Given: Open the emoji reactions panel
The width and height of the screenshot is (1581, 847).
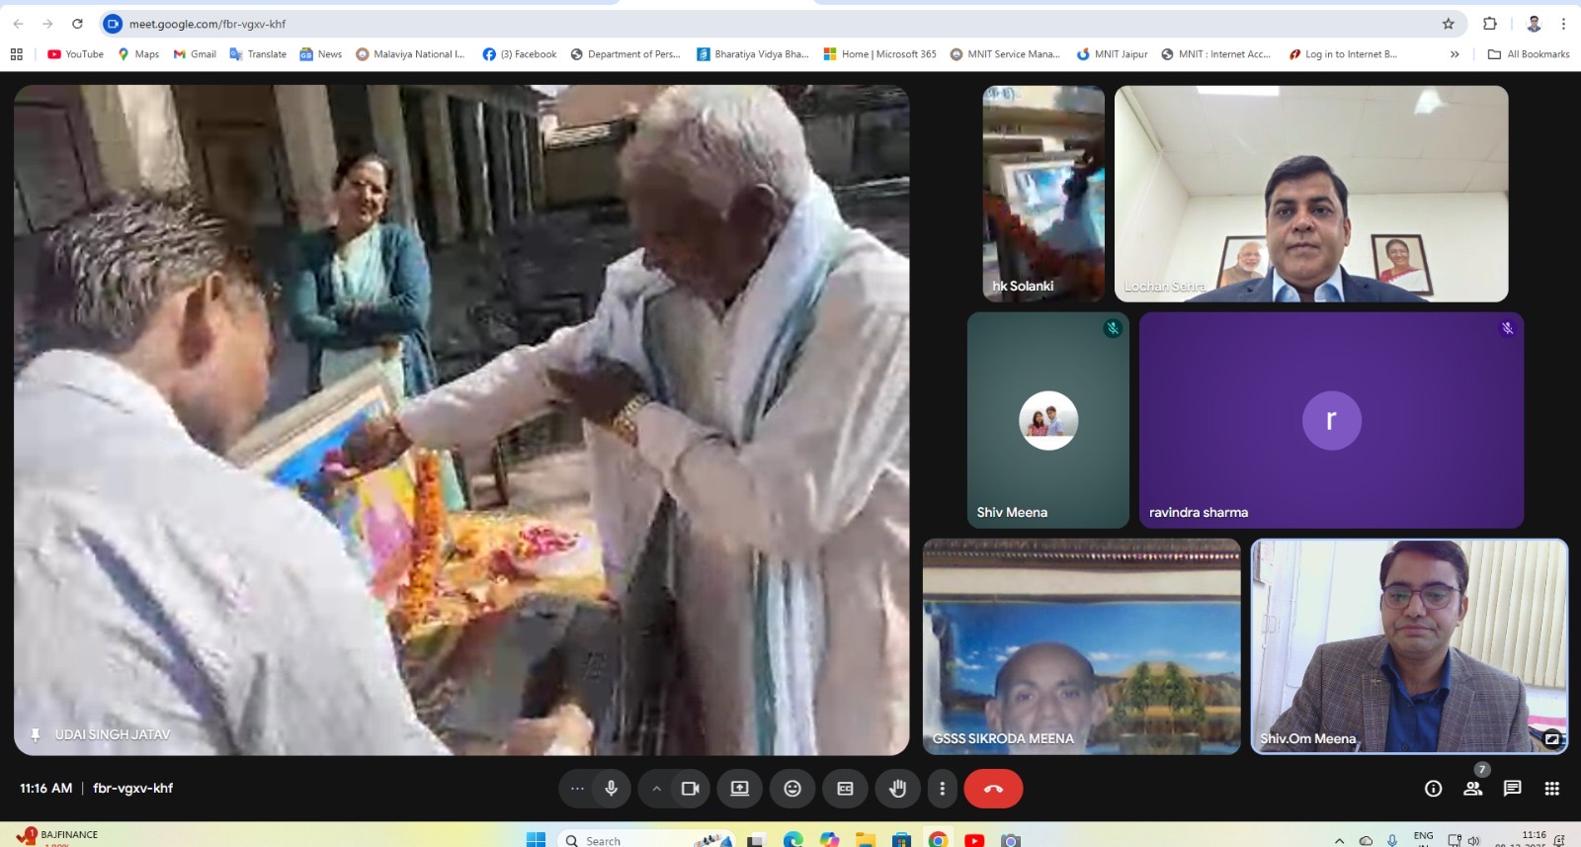Looking at the screenshot, I should pyautogui.click(x=792, y=789).
